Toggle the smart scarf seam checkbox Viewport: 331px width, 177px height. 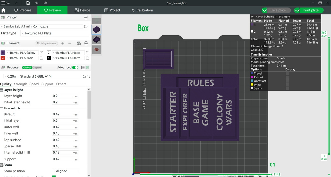point(54,176)
